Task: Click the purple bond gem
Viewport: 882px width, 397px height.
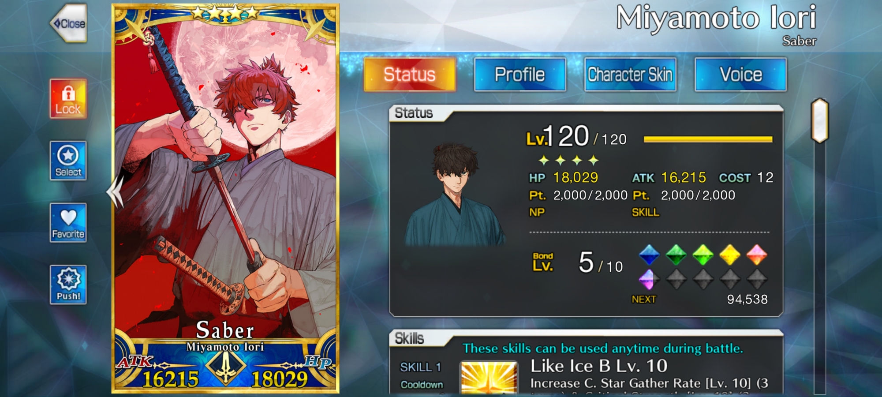Action: pos(649,279)
